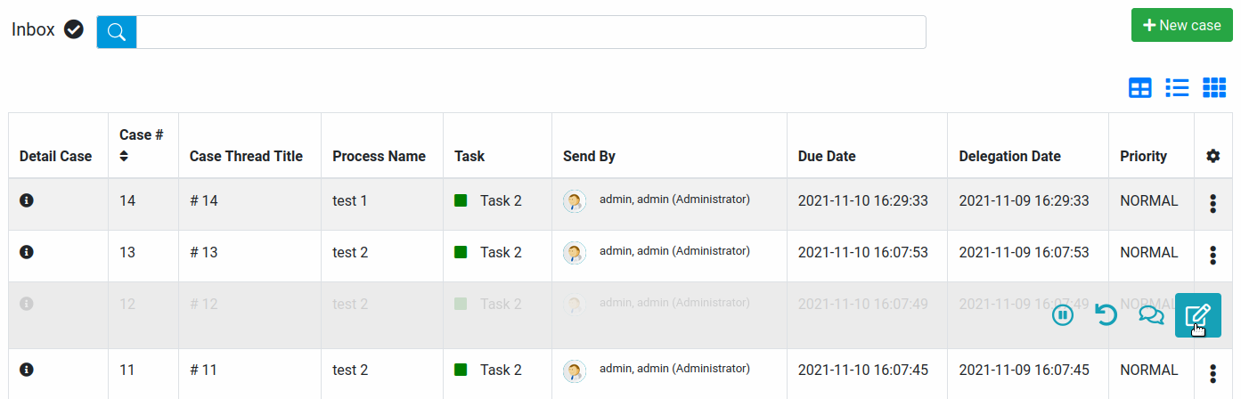This screenshot has height=399, width=1241.
Task: Click the table settings gear icon
Action: (x=1212, y=156)
